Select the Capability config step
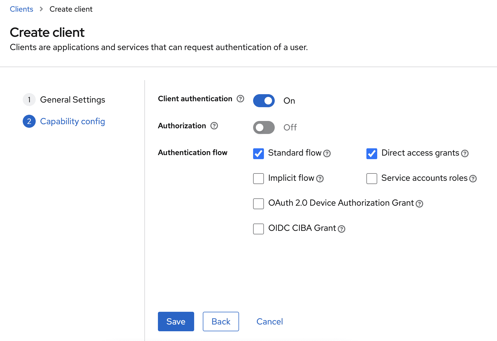Viewport: 497px width, 341px height. tap(72, 122)
